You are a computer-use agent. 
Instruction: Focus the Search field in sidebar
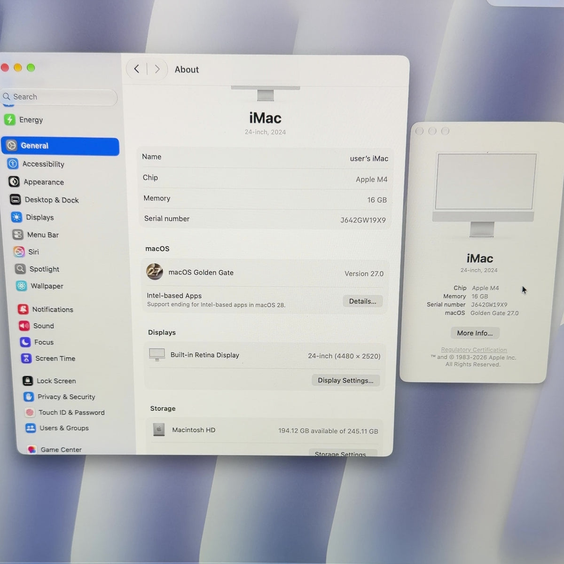(x=59, y=97)
